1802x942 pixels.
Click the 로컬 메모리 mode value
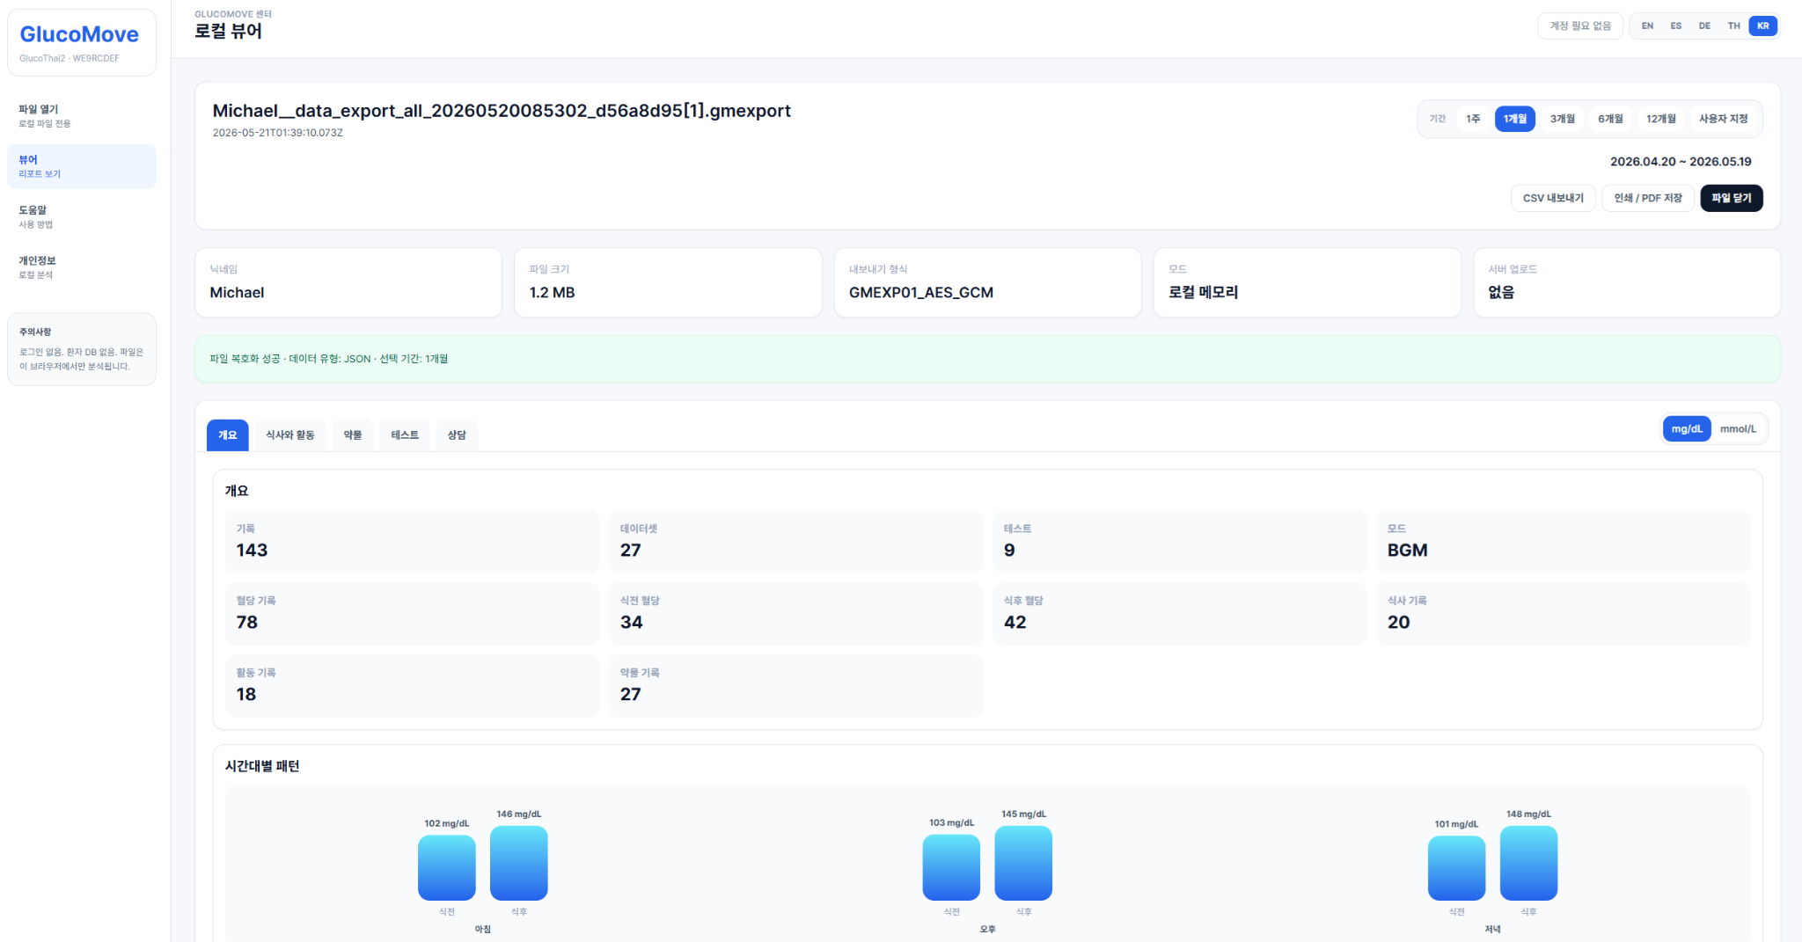[x=1203, y=293]
